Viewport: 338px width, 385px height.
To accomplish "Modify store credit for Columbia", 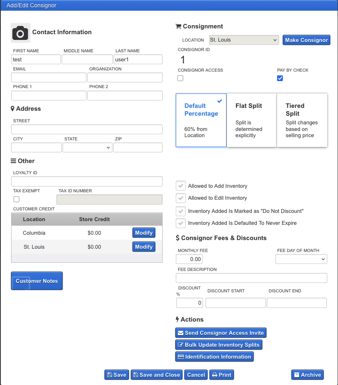I will (144, 233).
